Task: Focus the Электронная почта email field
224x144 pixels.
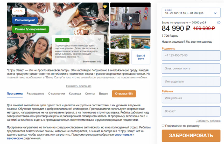Action: 191,68
